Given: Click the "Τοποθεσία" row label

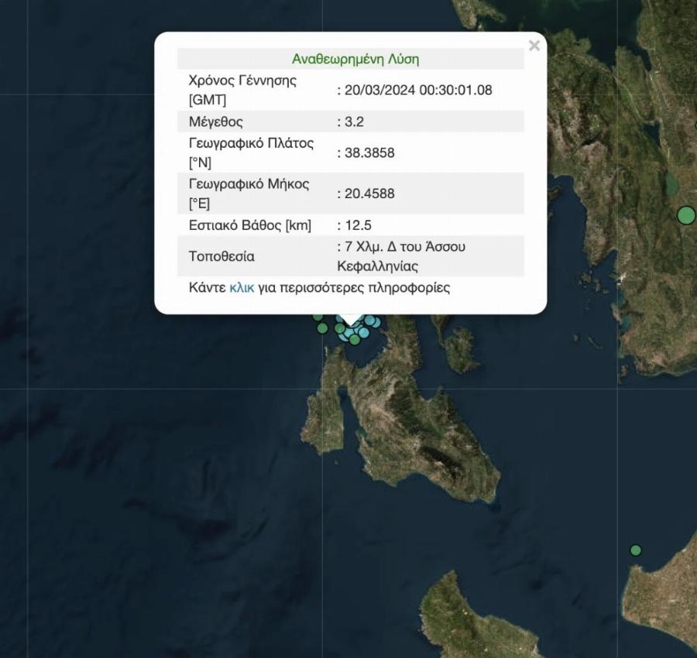Looking at the screenshot, I should (x=221, y=256).
